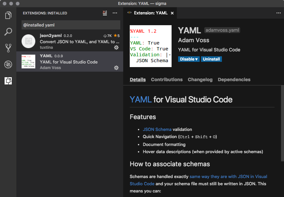Click the gear icon for json2yaml

(116, 47)
